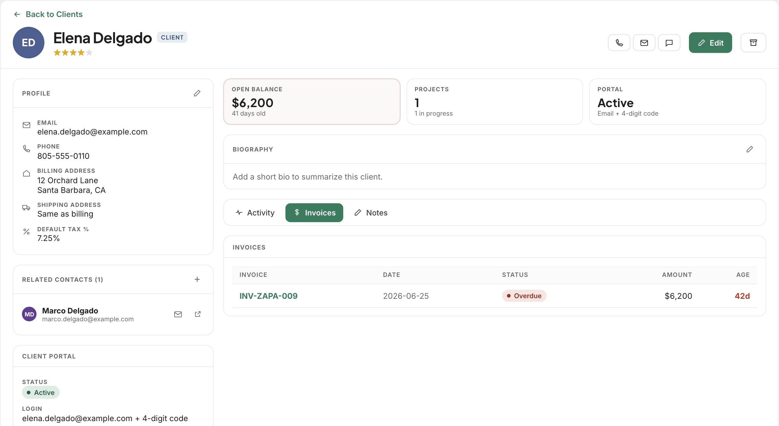Click the Back to Clients arrow icon
The image size is (779, 426).
(x=17, y=14)
